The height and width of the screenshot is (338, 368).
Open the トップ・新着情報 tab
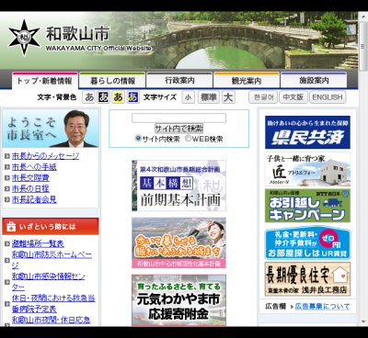tap(45, 81)
